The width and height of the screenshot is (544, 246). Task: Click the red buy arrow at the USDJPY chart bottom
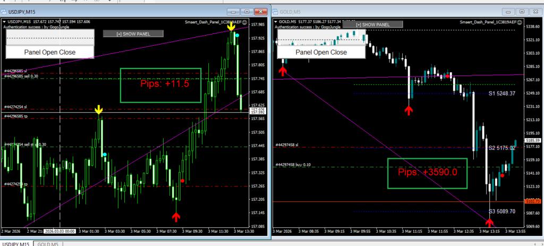coord(176,216)
